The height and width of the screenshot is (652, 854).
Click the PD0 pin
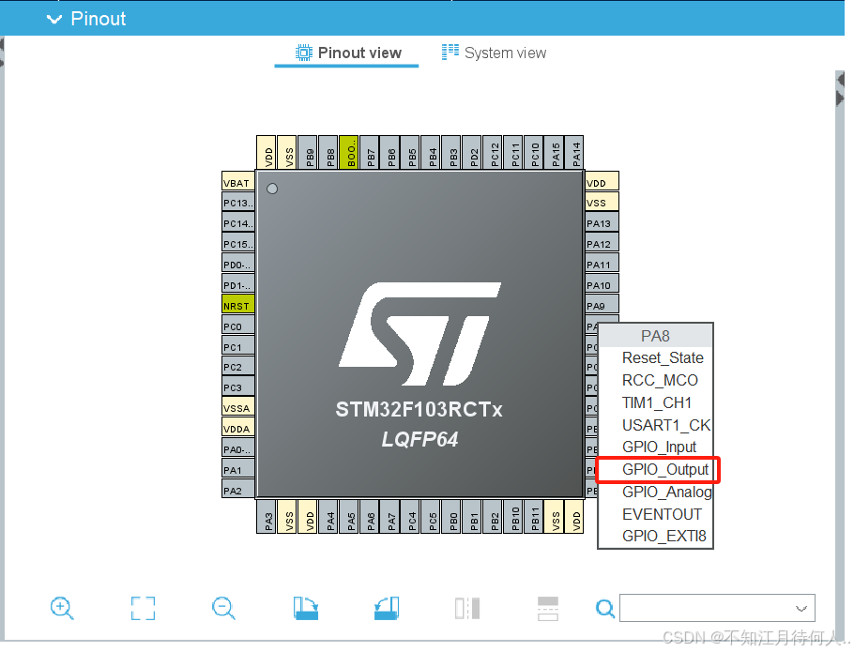238,264
